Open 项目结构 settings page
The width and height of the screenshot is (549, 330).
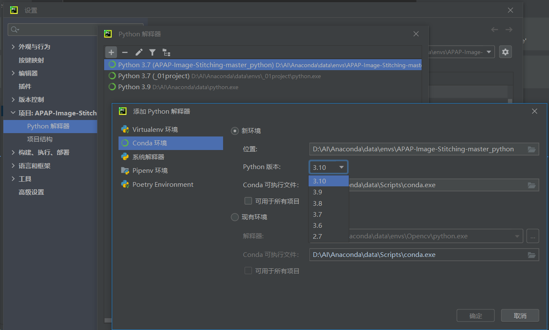coord(40,139)
